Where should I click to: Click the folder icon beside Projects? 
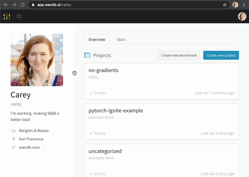[x=87, y=55]
